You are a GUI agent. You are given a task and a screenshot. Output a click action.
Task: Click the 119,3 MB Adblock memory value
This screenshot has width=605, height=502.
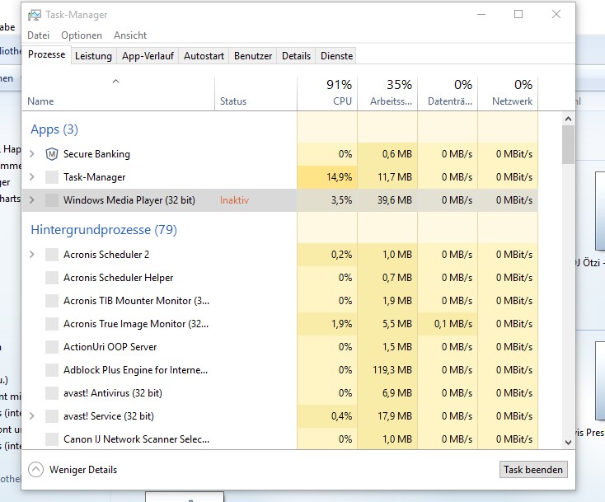[x=392, y=370]
